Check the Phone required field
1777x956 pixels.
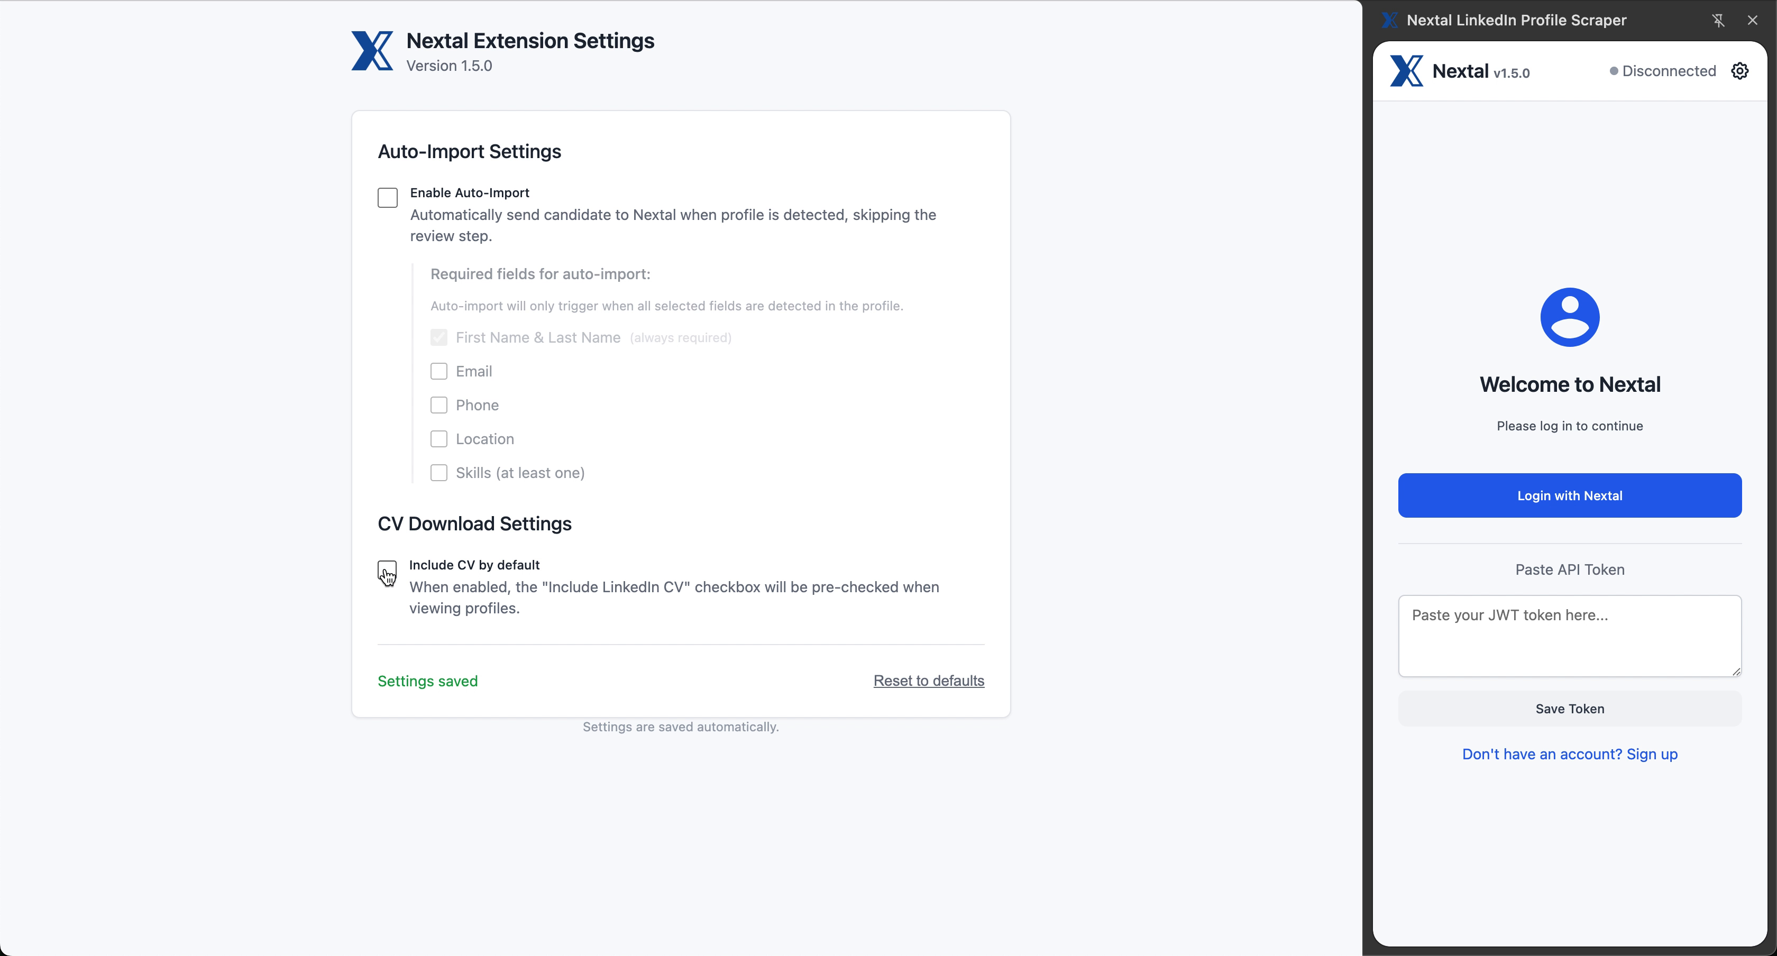[x=439, y=404]
